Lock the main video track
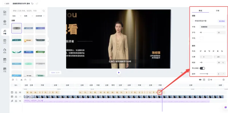Screen dimensions: 228x113 coord(16,96)
